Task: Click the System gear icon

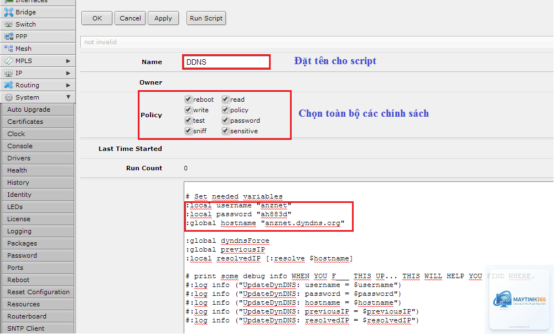Action: 8,97
